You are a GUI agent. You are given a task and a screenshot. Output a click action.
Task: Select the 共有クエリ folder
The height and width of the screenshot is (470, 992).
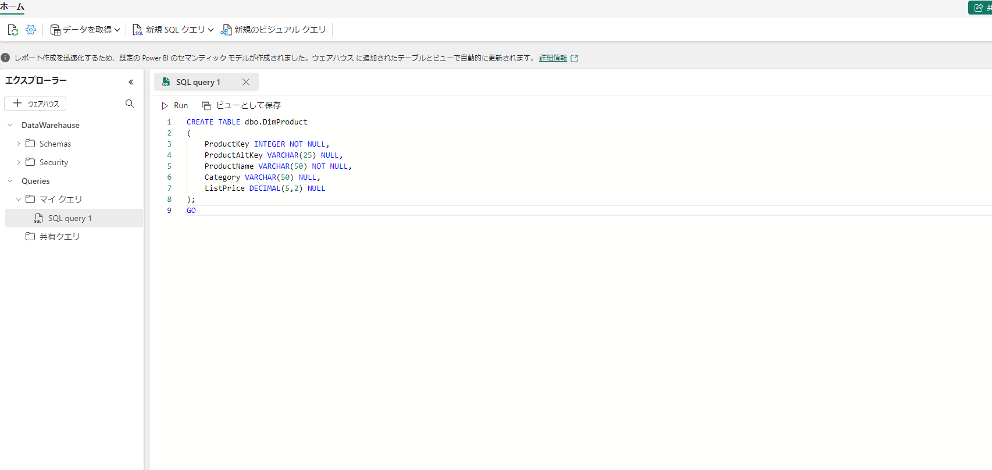click(x=60, y=237)
